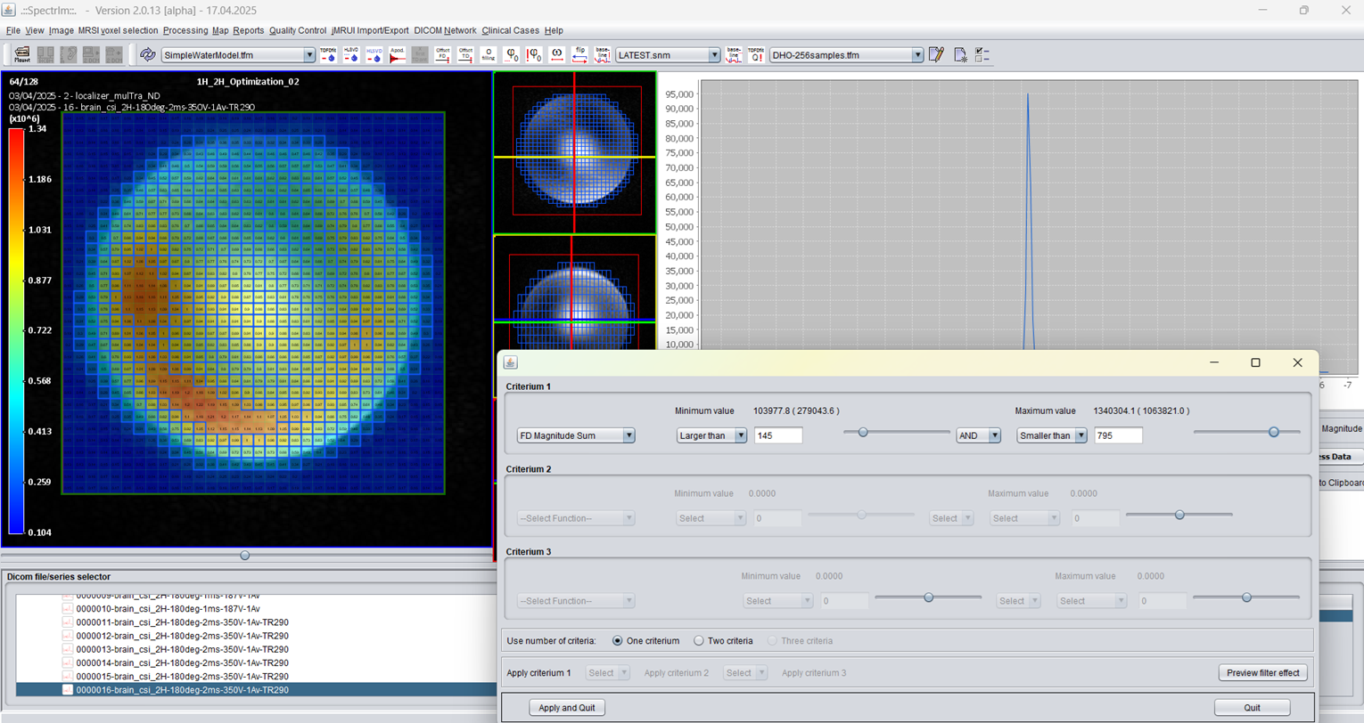
Task: Open the File menu
Action: point(13,30)
